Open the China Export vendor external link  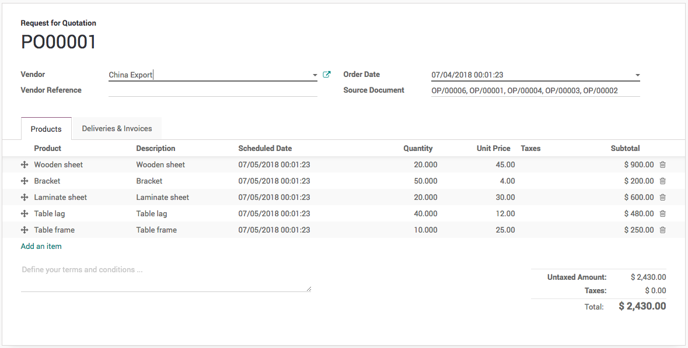coord(327,75)
